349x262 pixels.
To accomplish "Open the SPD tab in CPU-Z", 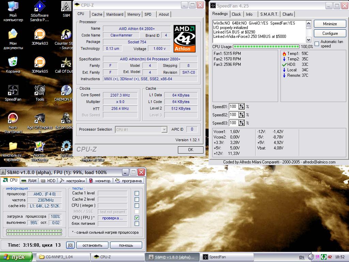I will [x=148, y=14].
